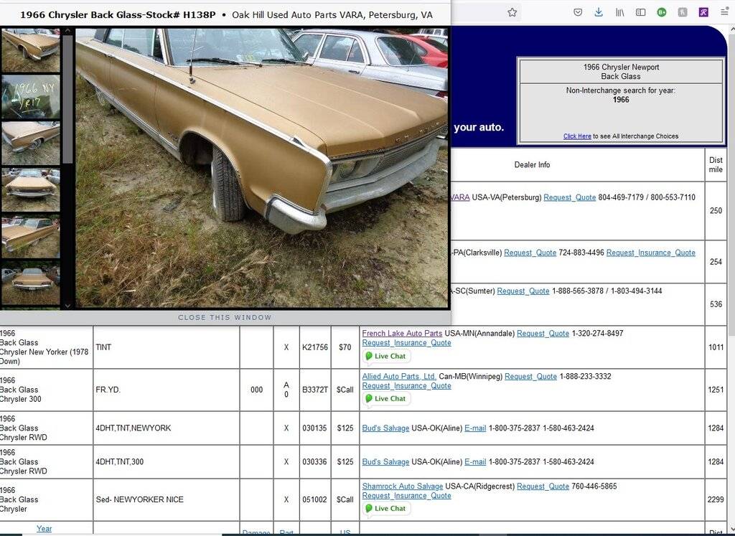Bookmark this page with the star icon
The width and height of the screenshot is (735, 536).
point(512,12)
